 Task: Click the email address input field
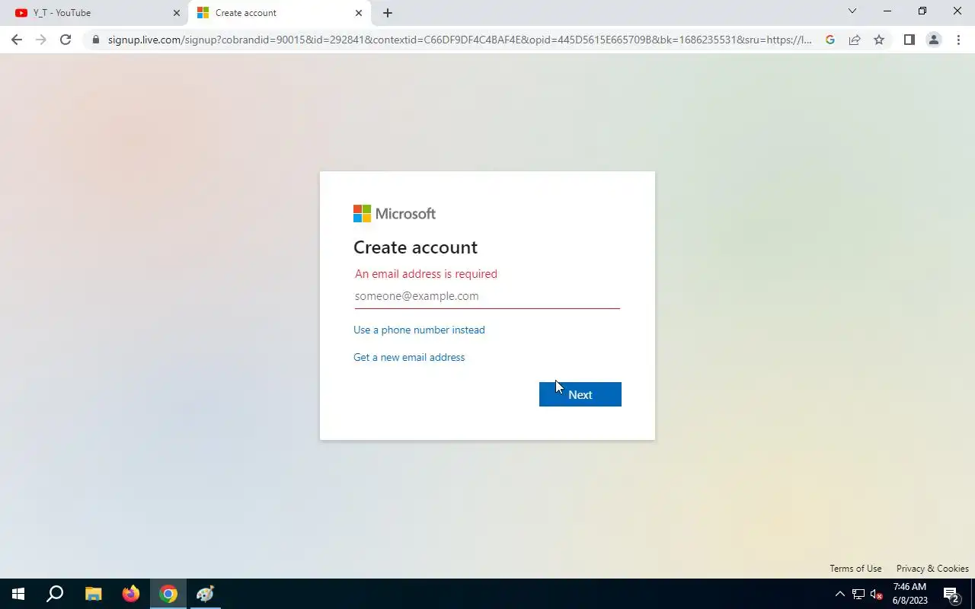point(487,296)
